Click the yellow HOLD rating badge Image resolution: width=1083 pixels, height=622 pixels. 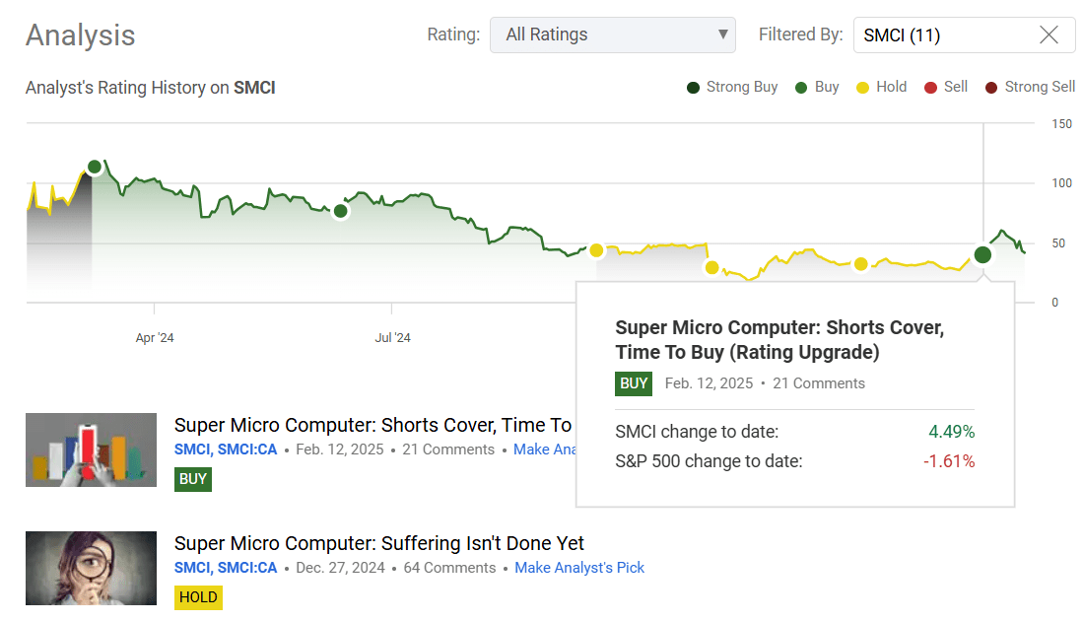point(198,597)
